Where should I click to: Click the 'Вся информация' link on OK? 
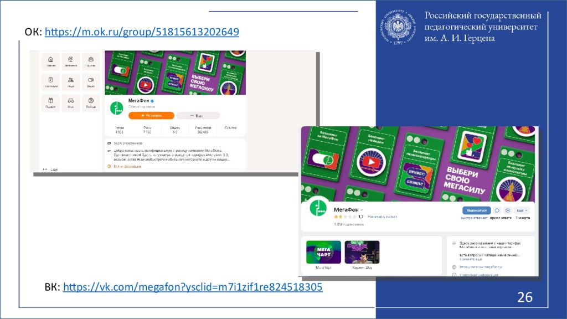click(x=127, y=166)
